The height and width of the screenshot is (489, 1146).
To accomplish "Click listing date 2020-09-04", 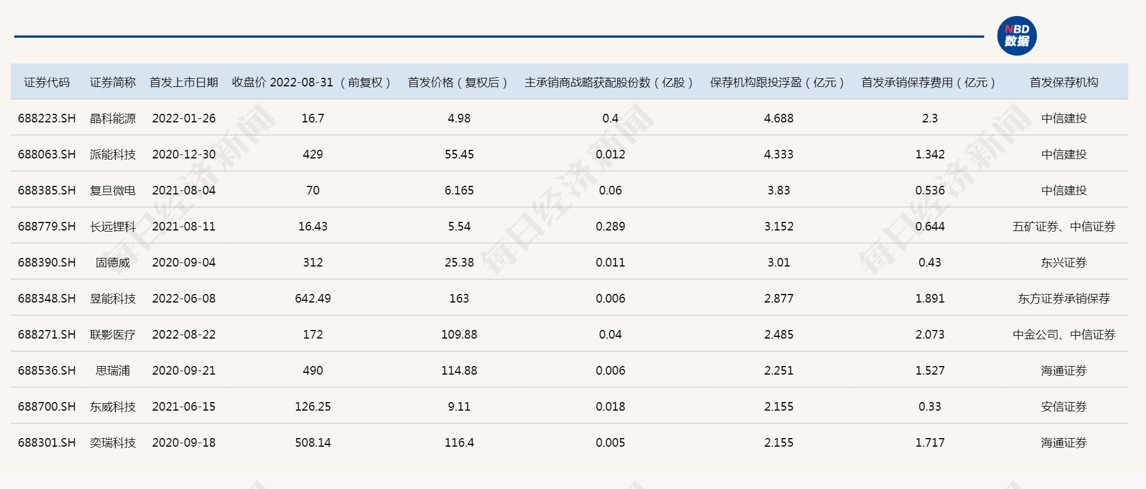I will (184, 263).
